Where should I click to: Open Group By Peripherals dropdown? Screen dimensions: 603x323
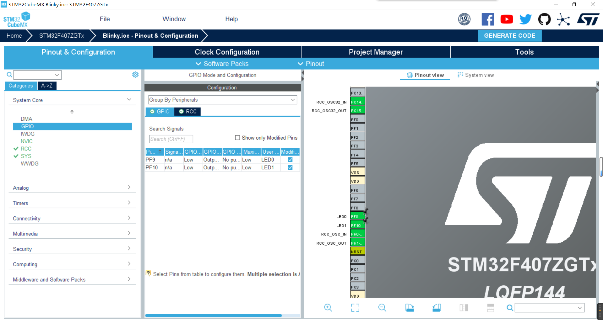click(223, 100)
